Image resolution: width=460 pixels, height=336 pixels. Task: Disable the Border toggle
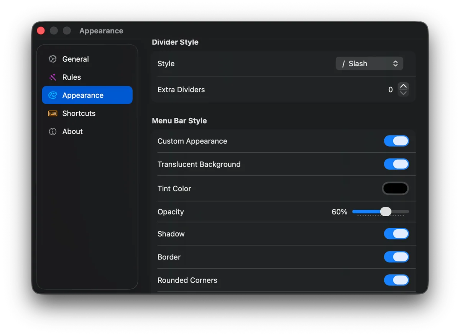396,257
